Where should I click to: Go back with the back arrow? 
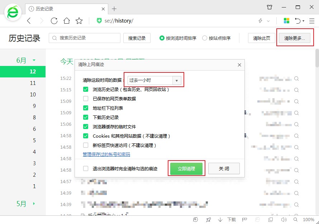click(x=29, y=21)
